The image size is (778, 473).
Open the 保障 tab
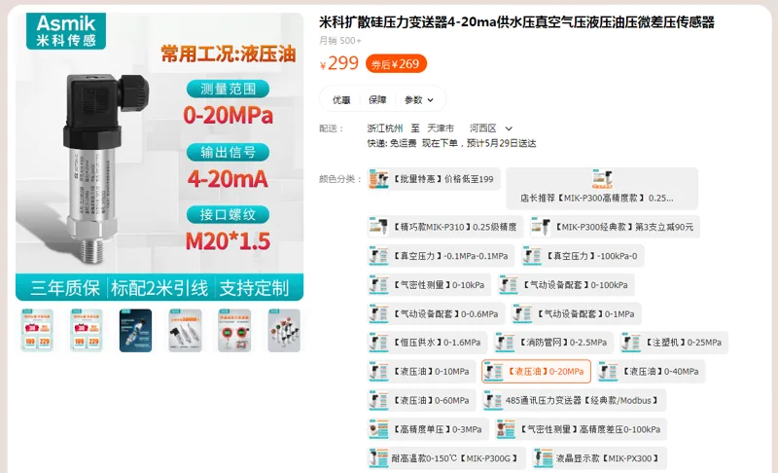tap(377, 100)
